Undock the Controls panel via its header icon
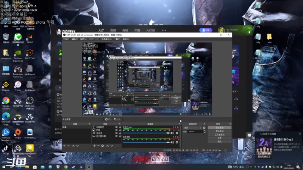Screen dimensions: 303x170 (230, 124)
